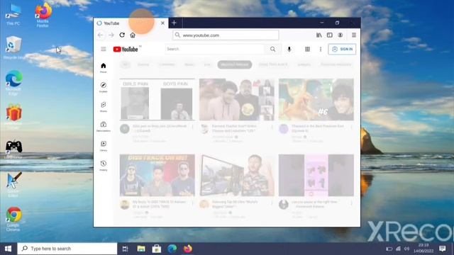Close the YouTube tab

pos(162,23)
